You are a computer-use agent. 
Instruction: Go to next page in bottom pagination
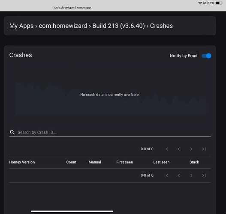click(x=191, y=175)
